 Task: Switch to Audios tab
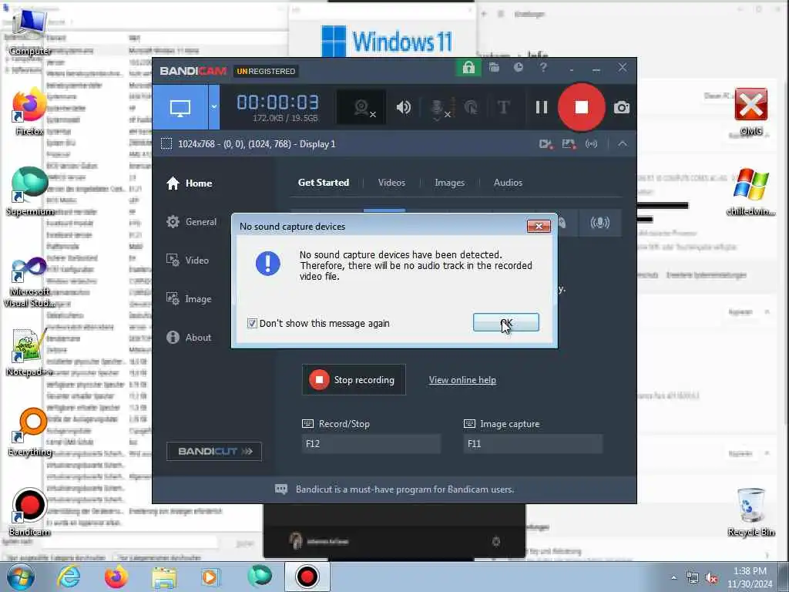pos(508,183)
